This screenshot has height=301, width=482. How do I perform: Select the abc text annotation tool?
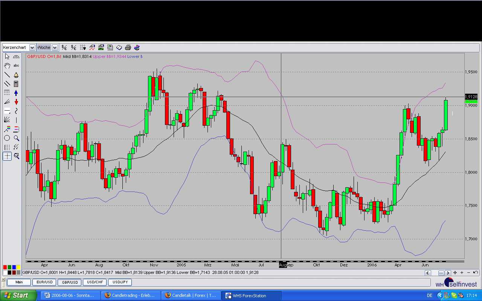click(16, 66)
